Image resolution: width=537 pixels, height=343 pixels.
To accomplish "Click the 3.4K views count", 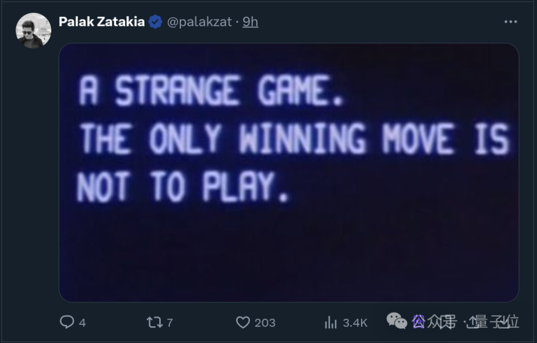I will (355, 323).
